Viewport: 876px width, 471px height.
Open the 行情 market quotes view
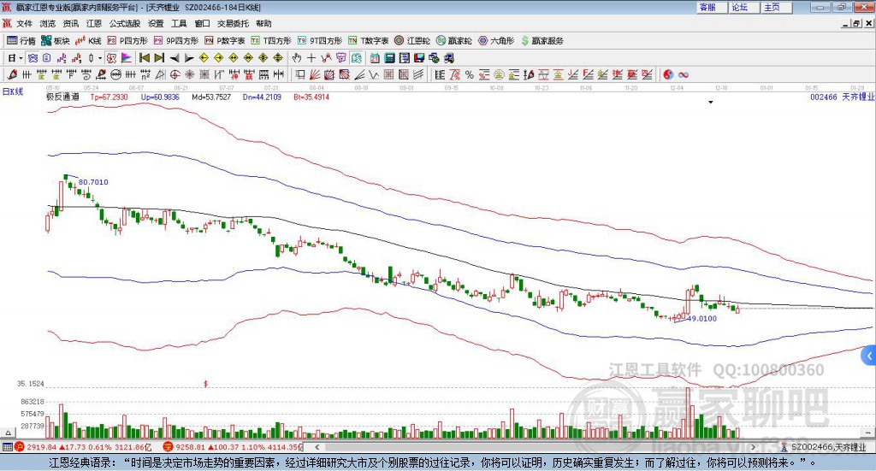(21, 41)
